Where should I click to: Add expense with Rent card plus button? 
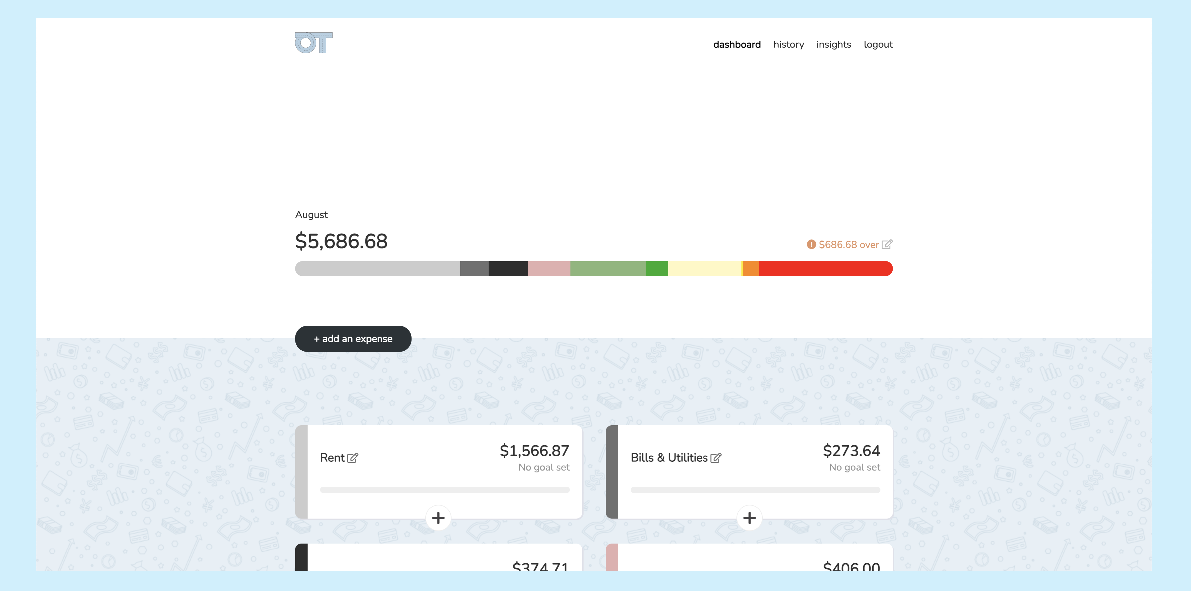pyautogui.click(x=438, y=518)
